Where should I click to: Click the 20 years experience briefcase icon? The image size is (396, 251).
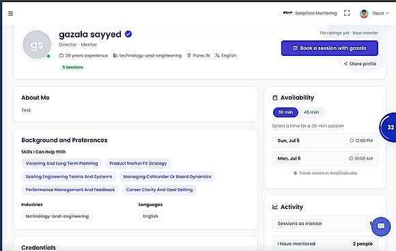pyautogui.click(x=61, y=55)
